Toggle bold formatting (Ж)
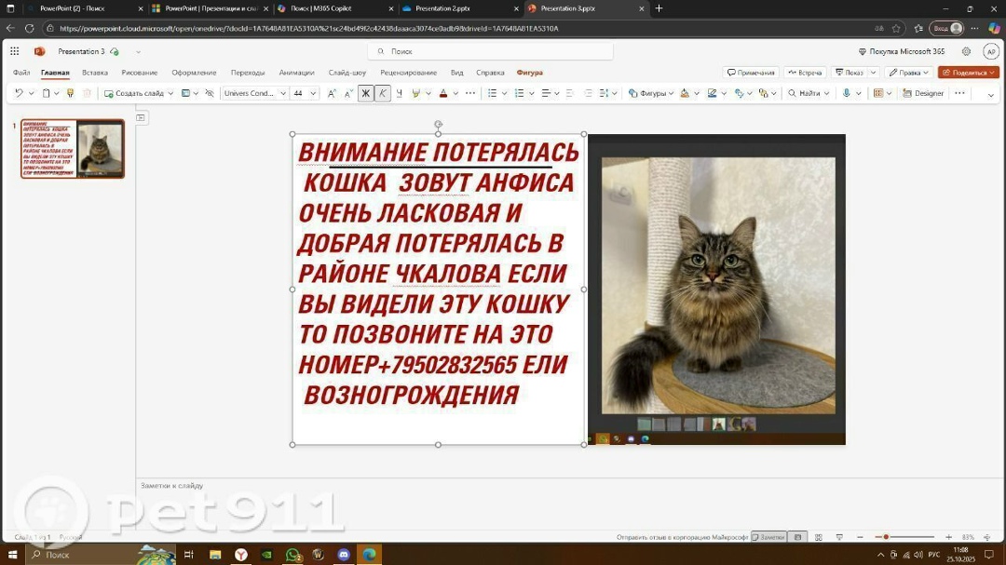 [365, 93]
